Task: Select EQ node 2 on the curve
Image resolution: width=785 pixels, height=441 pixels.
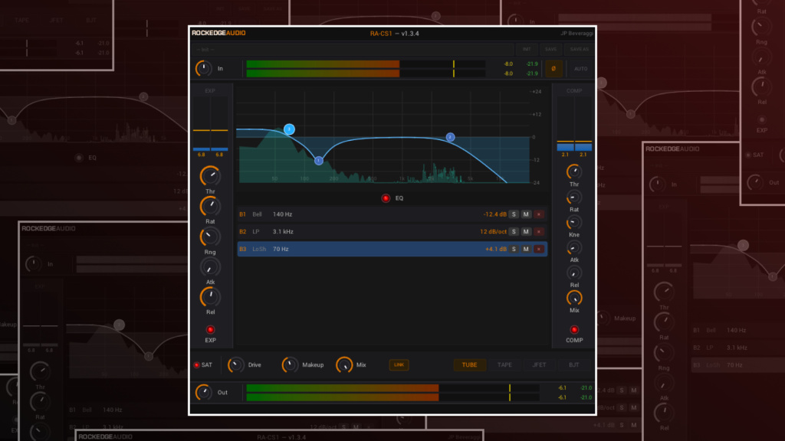Action: pos(450,137)
